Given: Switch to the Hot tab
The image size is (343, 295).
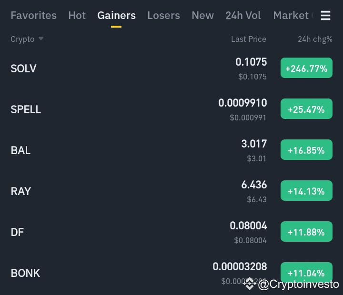Looking at the screenshot, I should (x=77, y=15).
